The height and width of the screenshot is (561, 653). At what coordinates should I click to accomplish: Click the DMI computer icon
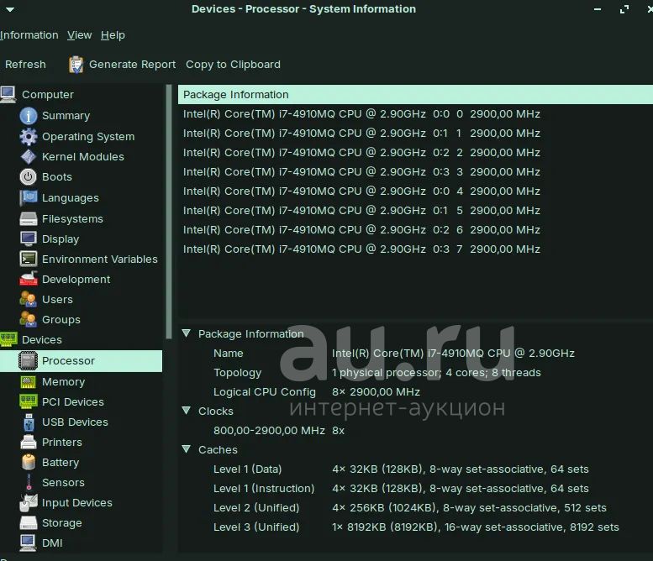(29, 543)
